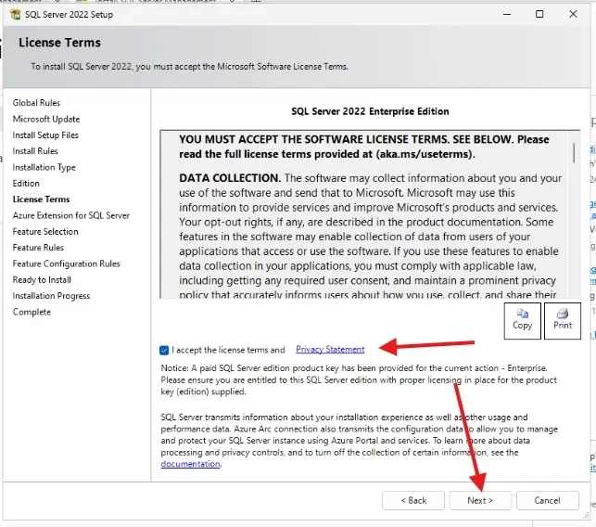Select Microsoft Update in the steps list
The image size is (596, 527).
pos(46,119)
